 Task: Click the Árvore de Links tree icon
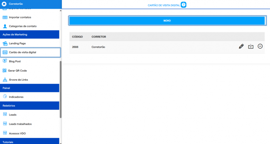5,80
